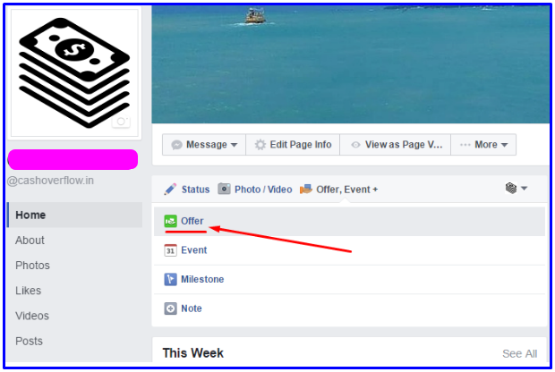This screenshot has width=555, height=372.
Task: Open the Posts sidebar item
Action: [29, 342]
